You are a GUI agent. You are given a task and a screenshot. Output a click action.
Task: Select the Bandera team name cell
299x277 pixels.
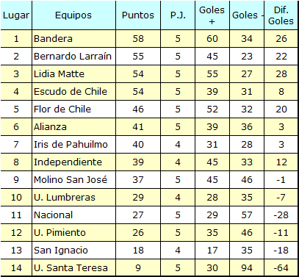pyautogui.click(x=73, y=39)
